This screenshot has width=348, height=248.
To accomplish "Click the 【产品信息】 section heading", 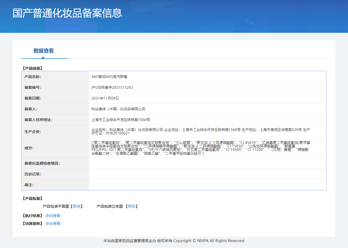I will click(32, 68).
